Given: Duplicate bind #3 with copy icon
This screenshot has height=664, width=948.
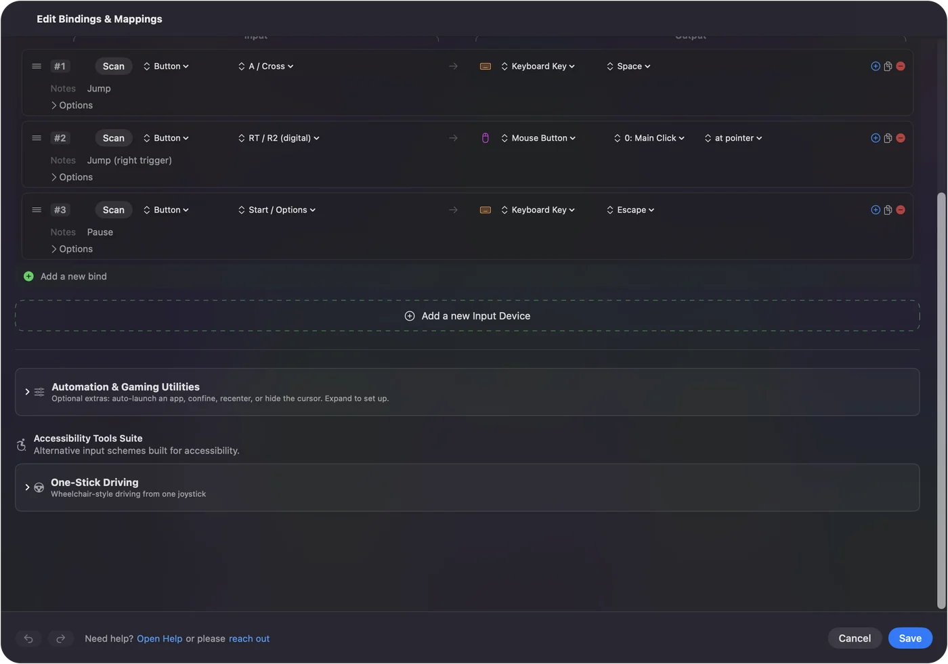Looking at the screenshot, I should (x=888, y=210).
